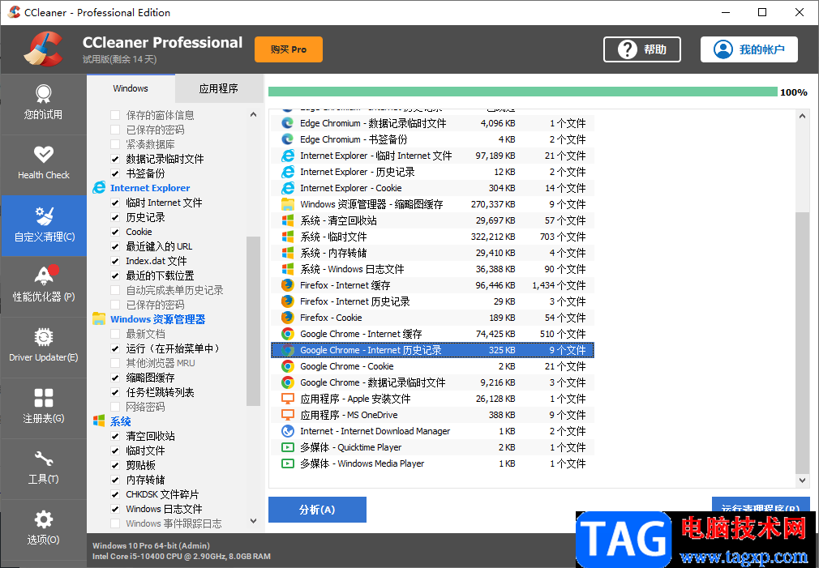Click the Internet Explorer tree heading
The image size is (819, 568).
click(150, 188)
